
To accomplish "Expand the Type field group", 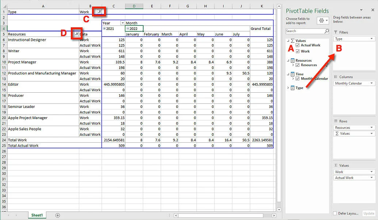I will click(288, 88).
